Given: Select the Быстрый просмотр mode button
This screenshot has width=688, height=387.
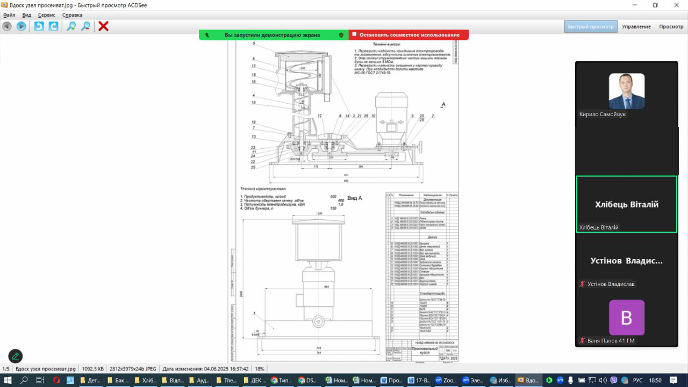Looking at the screenshot, I should click(591, 27).
